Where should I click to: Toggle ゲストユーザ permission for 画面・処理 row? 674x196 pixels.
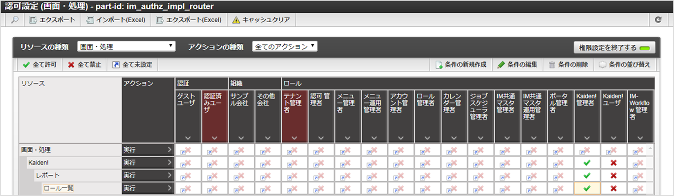(x=188, y=150)
